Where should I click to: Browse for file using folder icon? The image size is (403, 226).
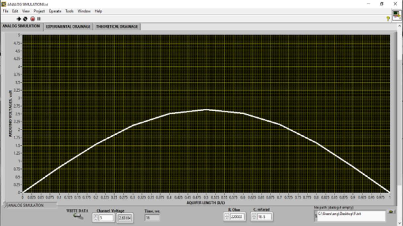click(391, 212)
